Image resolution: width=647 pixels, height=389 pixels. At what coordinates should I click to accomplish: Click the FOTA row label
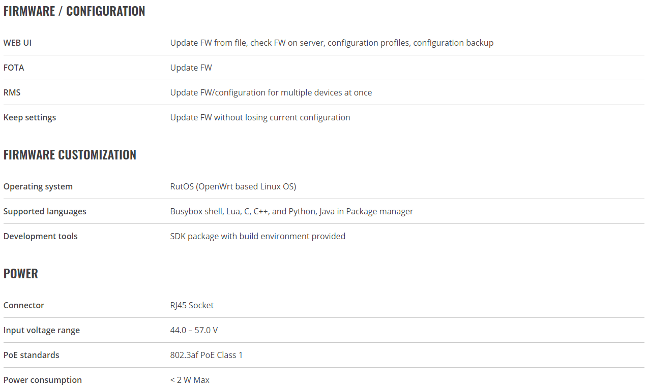(14, 68)
